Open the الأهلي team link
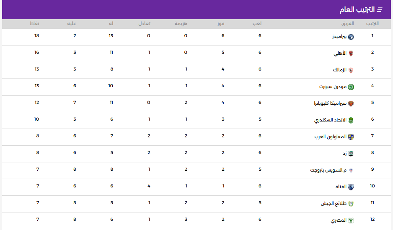 tap(340, 53)
